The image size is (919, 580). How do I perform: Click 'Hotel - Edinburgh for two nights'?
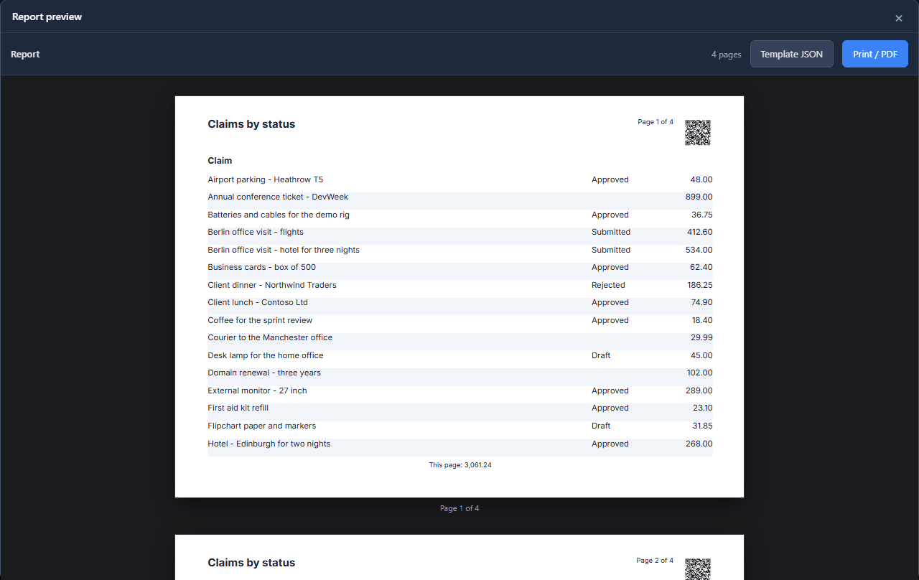(269, 444)
